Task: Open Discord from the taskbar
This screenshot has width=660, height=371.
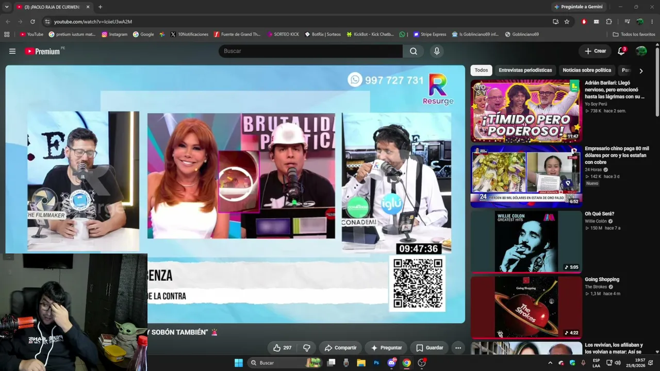Action: point(392,363)
